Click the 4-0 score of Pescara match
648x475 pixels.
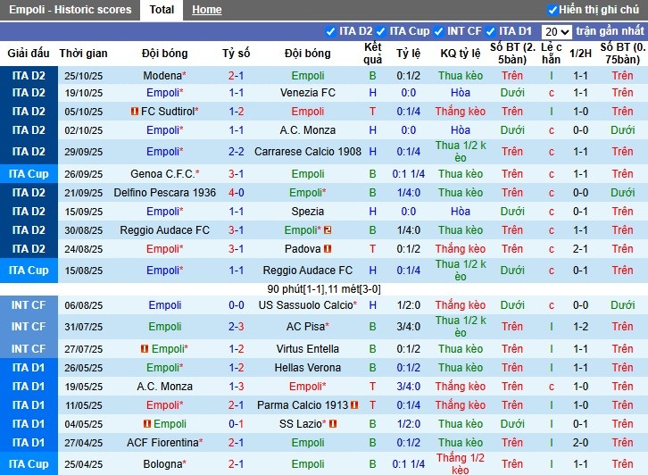pos(236,193)
